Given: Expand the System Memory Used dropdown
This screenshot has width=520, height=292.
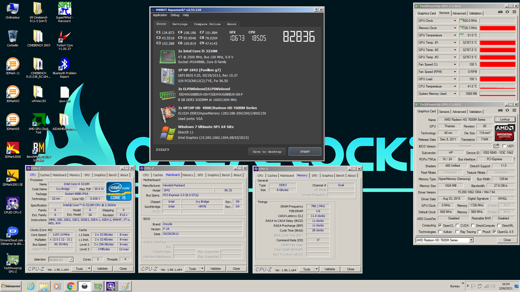Looking at the screenshot, I should click(x=455, y=94).
